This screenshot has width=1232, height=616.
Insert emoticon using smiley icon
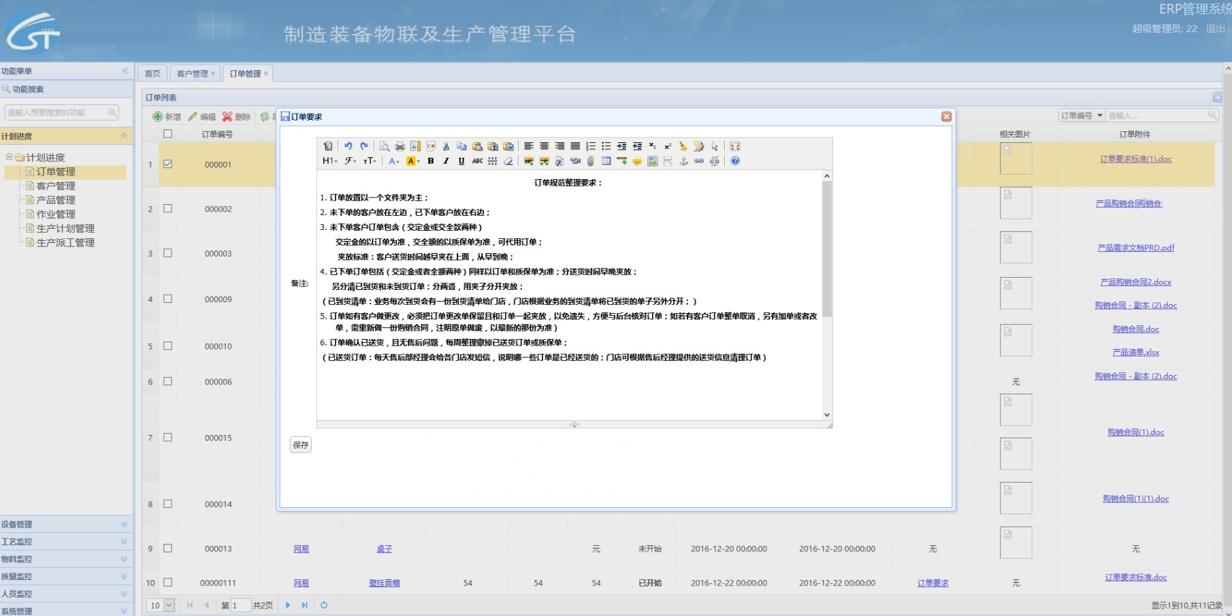637,161
